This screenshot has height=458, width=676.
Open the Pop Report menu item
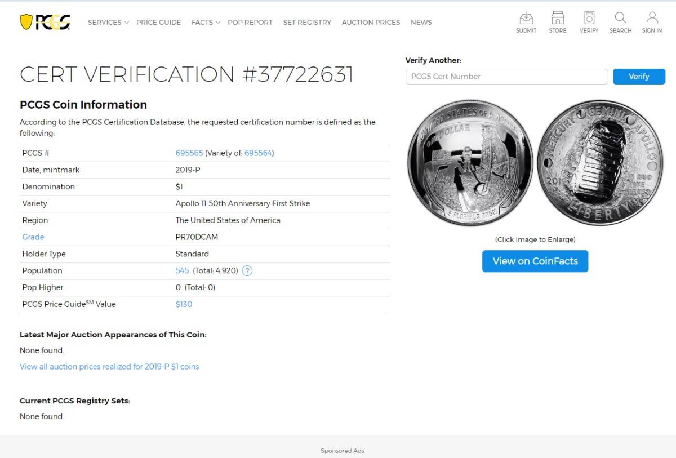tap(250, 23)
